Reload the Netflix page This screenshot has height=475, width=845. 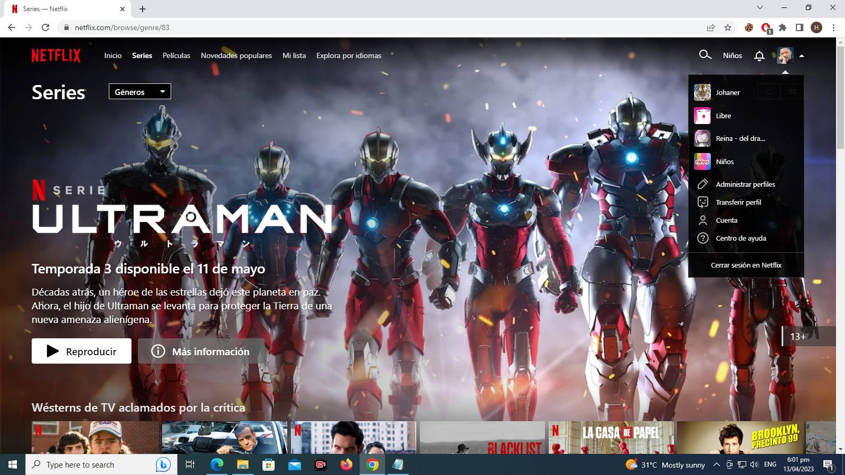coord(45,27)
